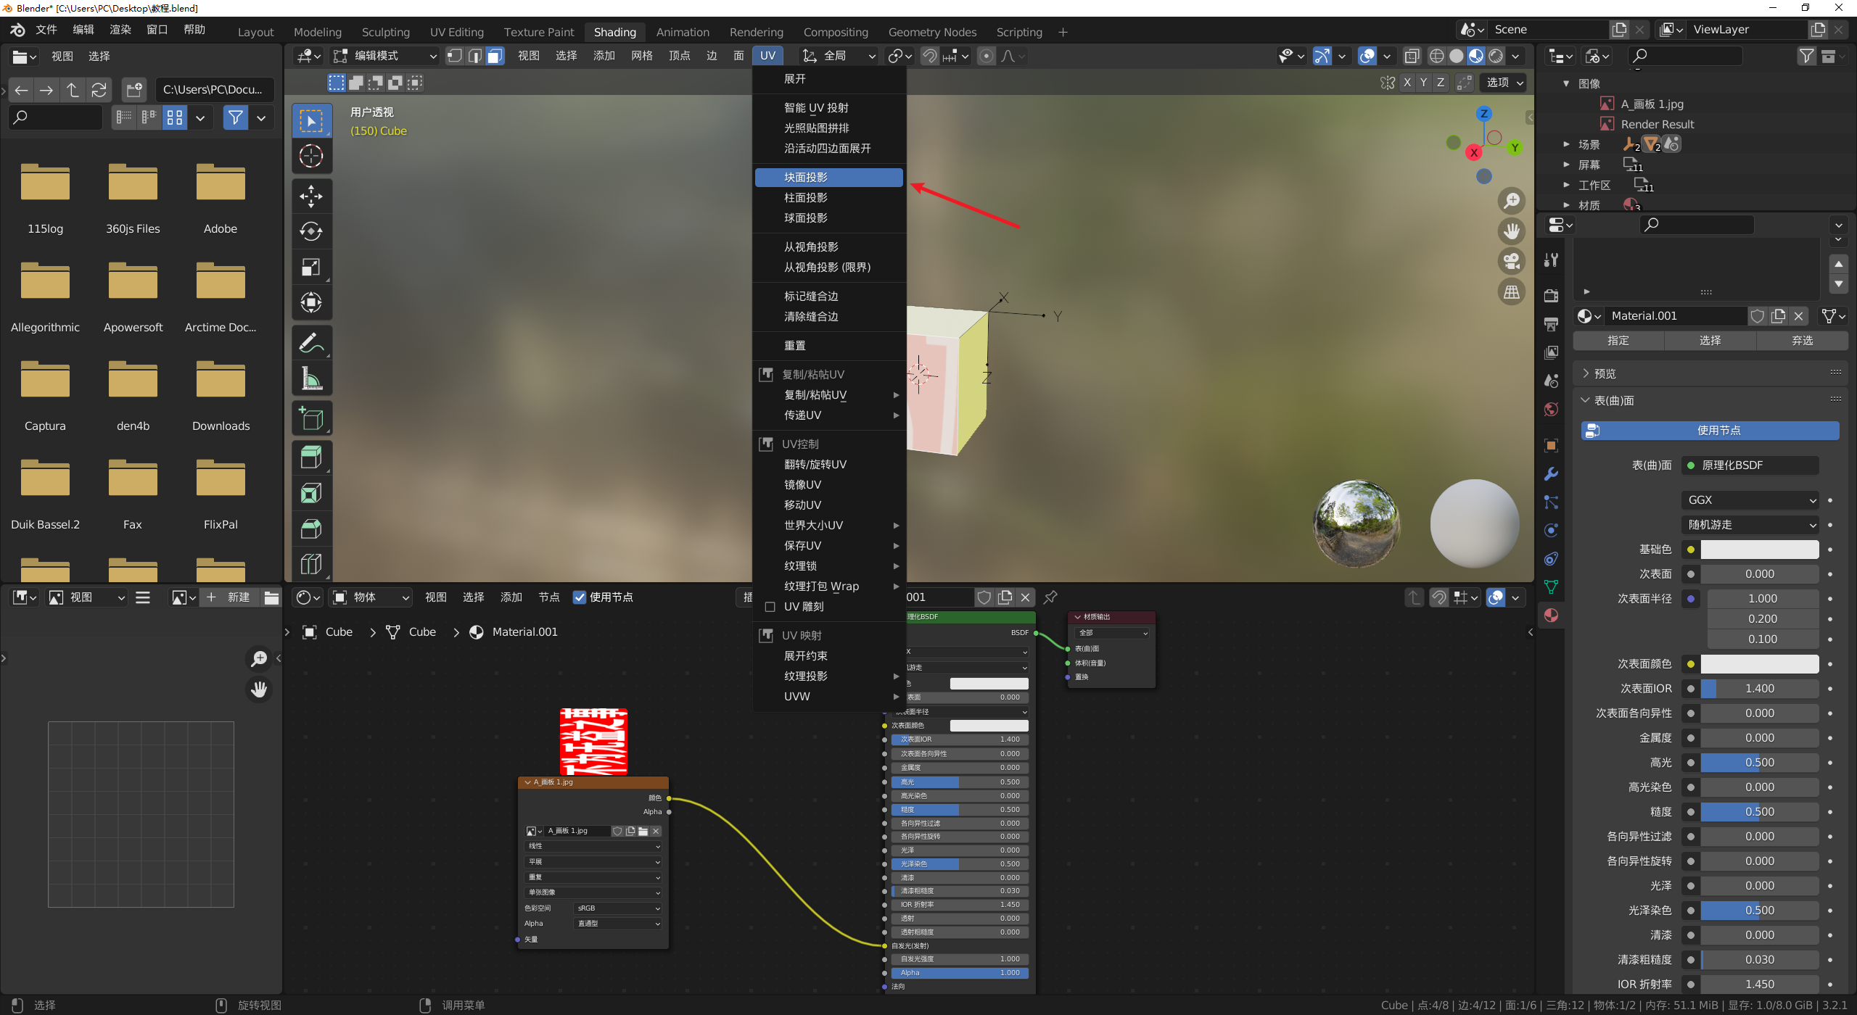The height and width of the screenshot is (1015, 1857).
Task: Open the Material properties tab icon
Action: click(x=1552, y=615)
